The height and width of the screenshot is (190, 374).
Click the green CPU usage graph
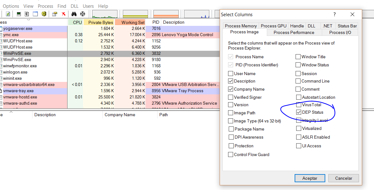(105, 14)
